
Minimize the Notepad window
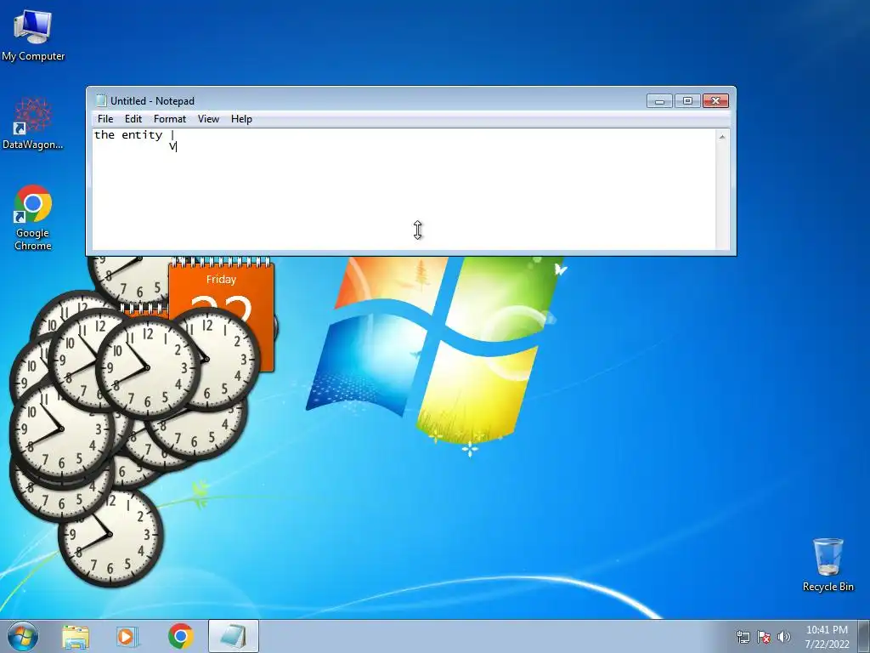coord(659,100)
